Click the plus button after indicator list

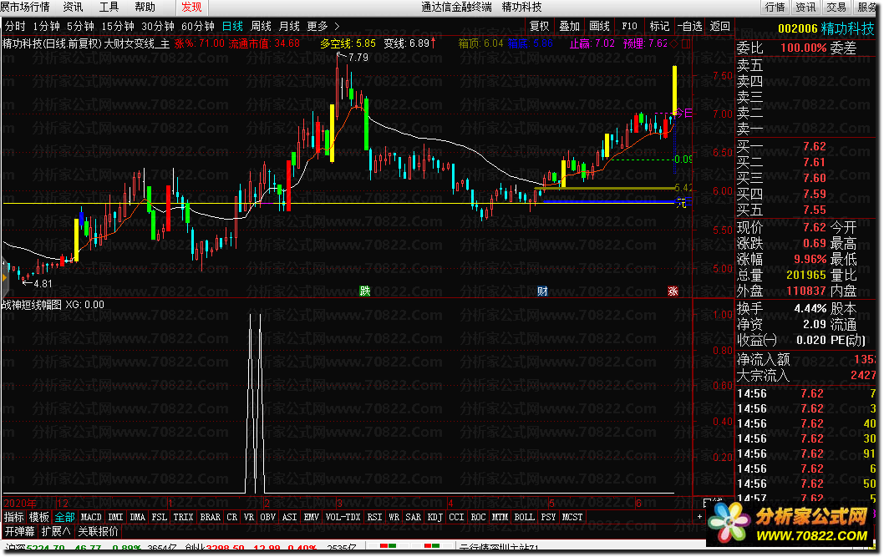pyautogui.click(x=699, y=517)
